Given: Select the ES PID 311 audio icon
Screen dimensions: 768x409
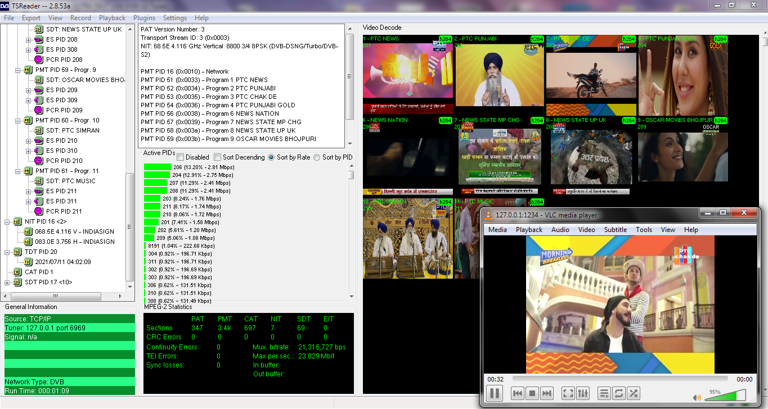Looking at the screenshot, I should click(x=38, y=201).
